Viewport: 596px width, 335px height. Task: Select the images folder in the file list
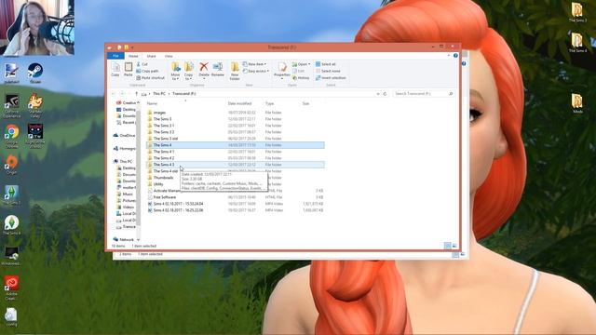pos(156,113)
